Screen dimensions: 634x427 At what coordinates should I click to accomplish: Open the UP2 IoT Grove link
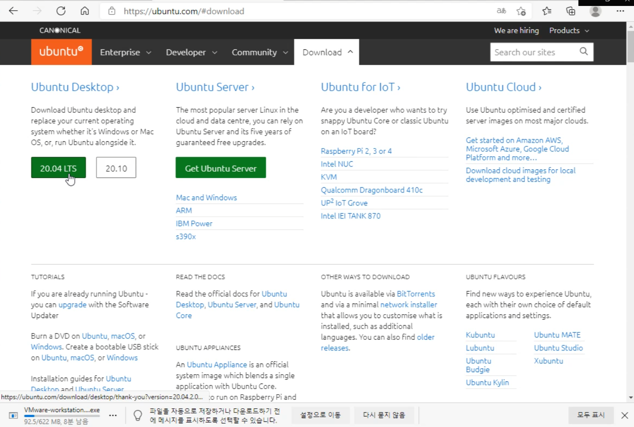[344, 203]
